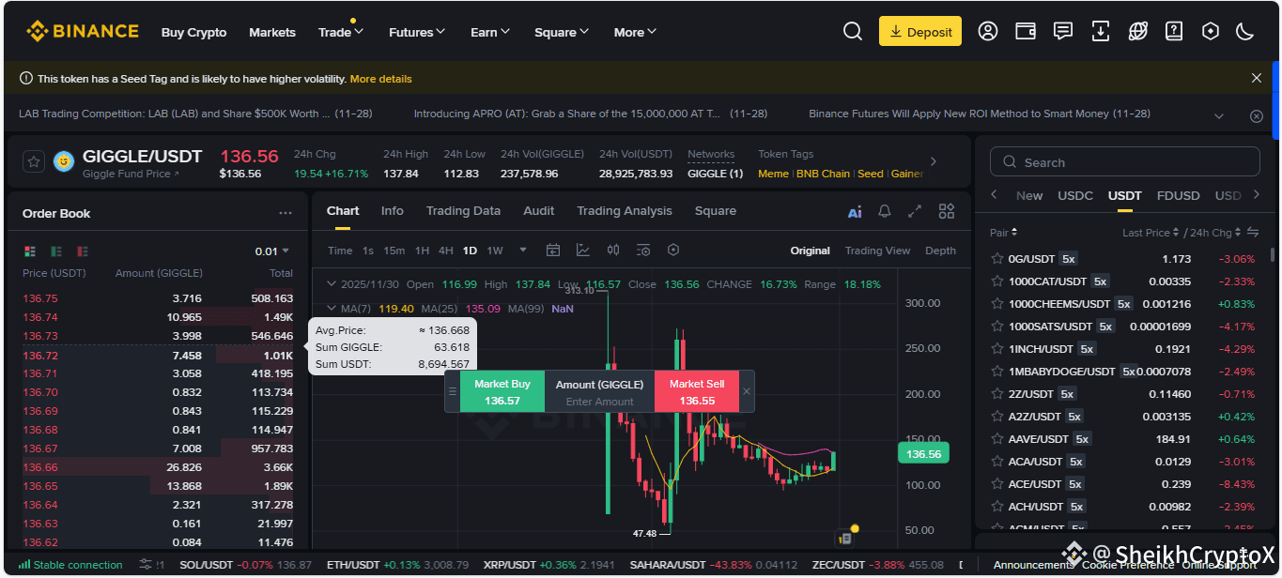Favorite the ACE/USDT pair star
1282x578 pixels.
click(x=997, y=483)
